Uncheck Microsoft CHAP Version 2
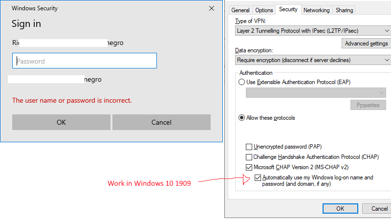Screen dimensions: 391x220 pos(249,167)
